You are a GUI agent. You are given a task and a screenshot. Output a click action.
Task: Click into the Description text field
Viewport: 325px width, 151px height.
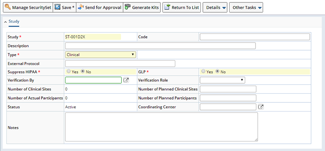160,46
